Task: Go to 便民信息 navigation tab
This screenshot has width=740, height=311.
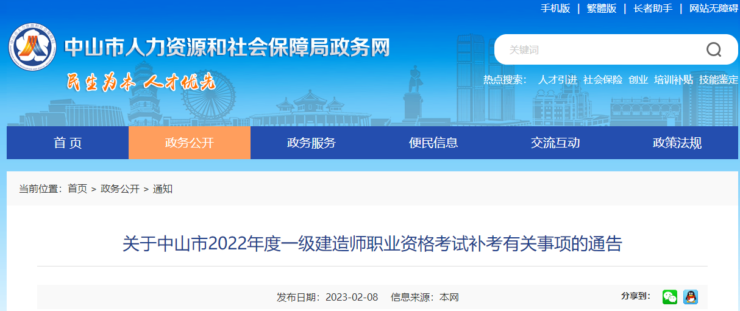Action: (433, 143)
